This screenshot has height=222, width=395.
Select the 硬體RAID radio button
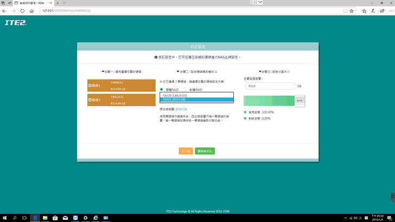pos(161,89)
